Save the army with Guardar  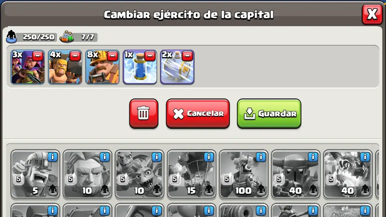point(269,113)
